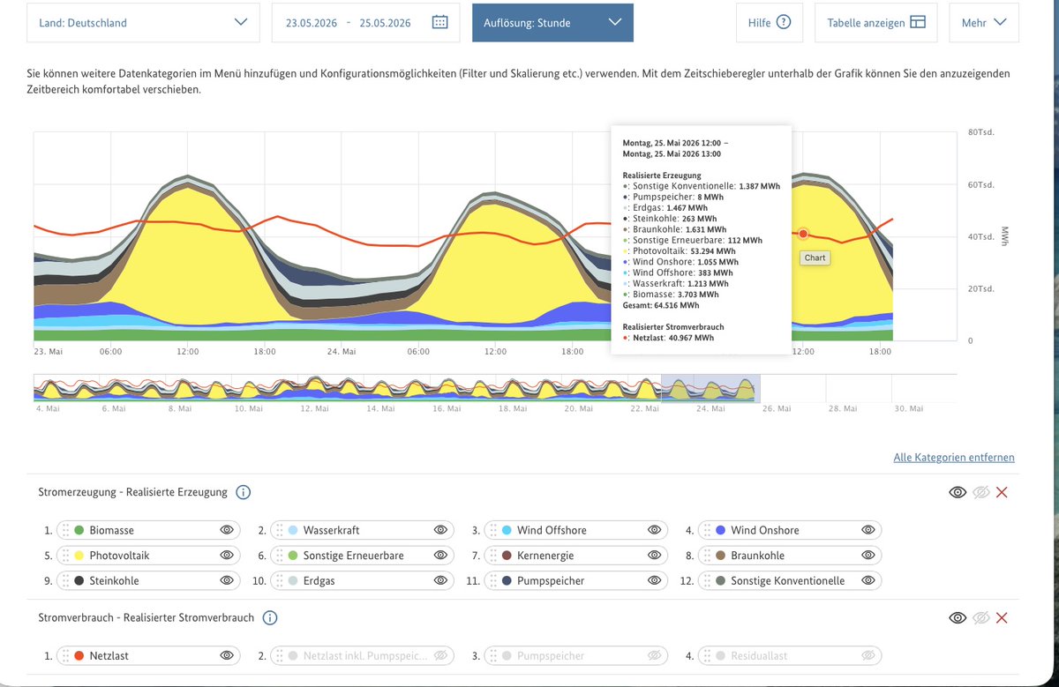
Task: Click the orange Netzlast color dot
Action: pyautogui.click(x=79, y=655)
